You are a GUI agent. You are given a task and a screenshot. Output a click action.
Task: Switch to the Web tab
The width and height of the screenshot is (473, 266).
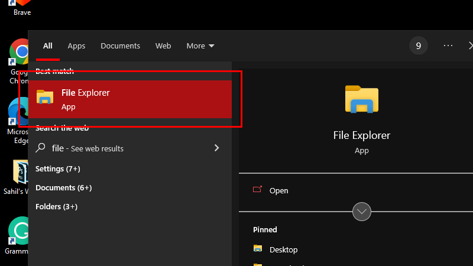click(163, 46)
